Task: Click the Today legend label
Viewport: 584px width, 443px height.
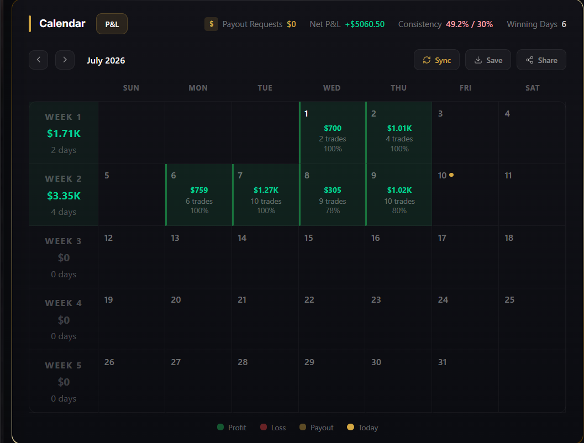Action: pyautogui.click(x=368, y=428)
